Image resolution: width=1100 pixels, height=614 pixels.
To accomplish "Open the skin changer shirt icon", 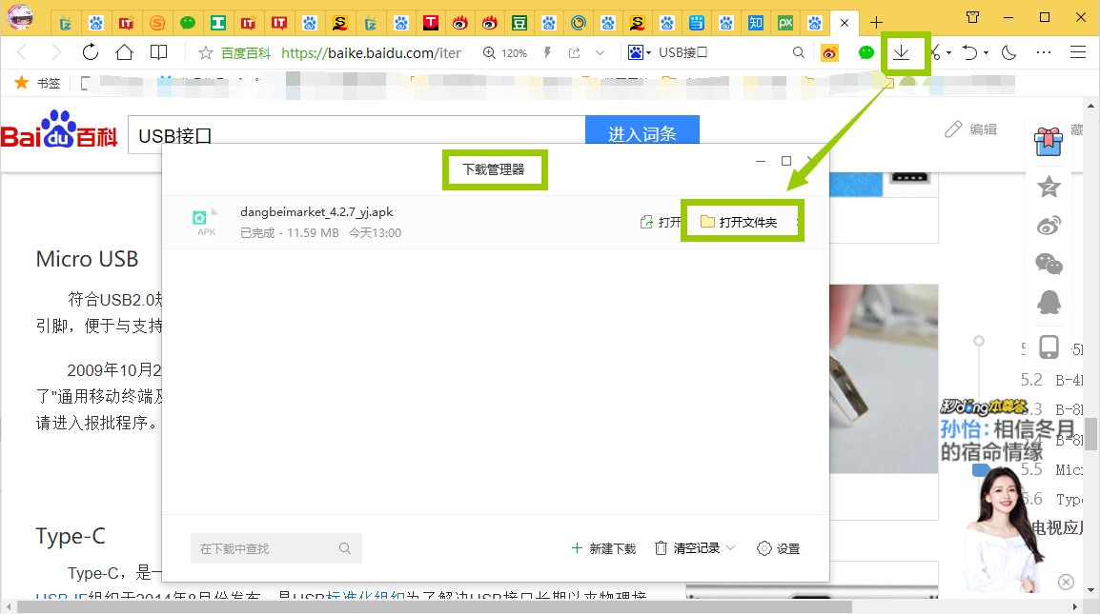I will pyautogui.click(x=973, y=17).
